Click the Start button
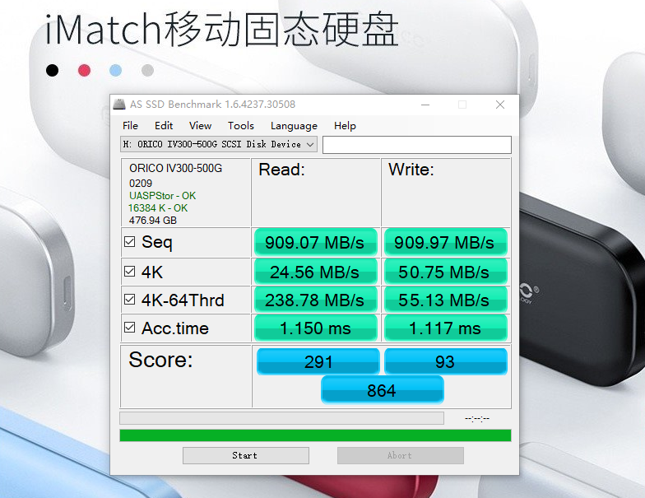The height and width of the screenshot is (498, 645). click(x=245, y=455)
